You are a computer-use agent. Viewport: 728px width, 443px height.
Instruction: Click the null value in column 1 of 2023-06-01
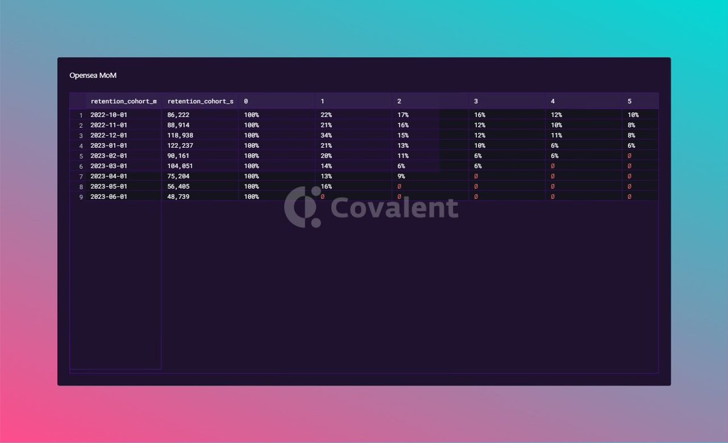pos(323,197)
